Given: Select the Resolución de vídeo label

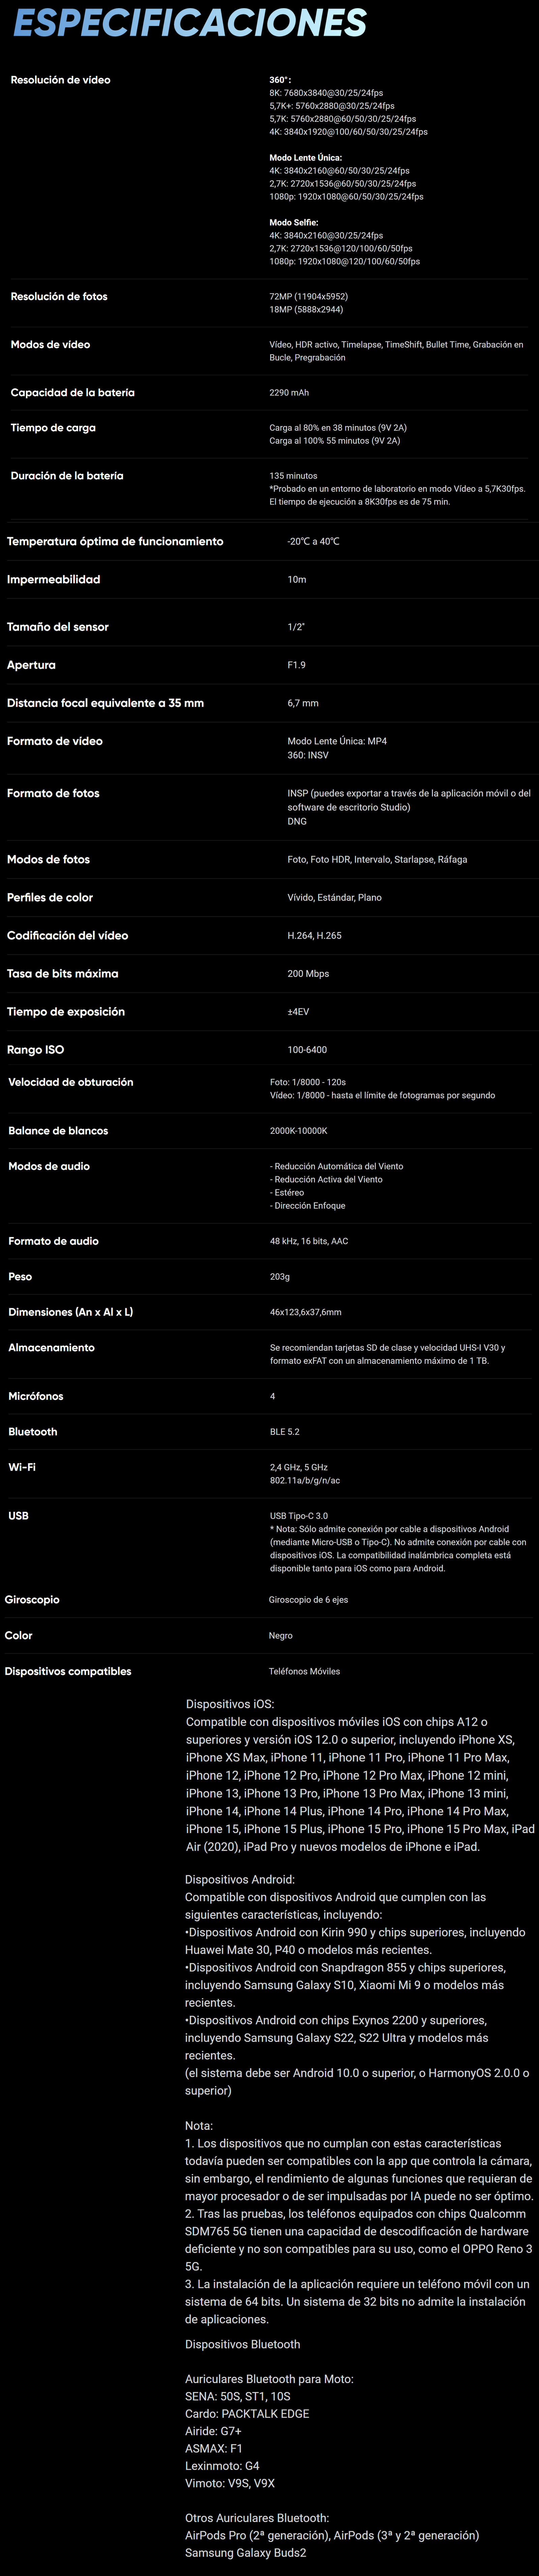Looking at the screenshot, I should (60, 80).
